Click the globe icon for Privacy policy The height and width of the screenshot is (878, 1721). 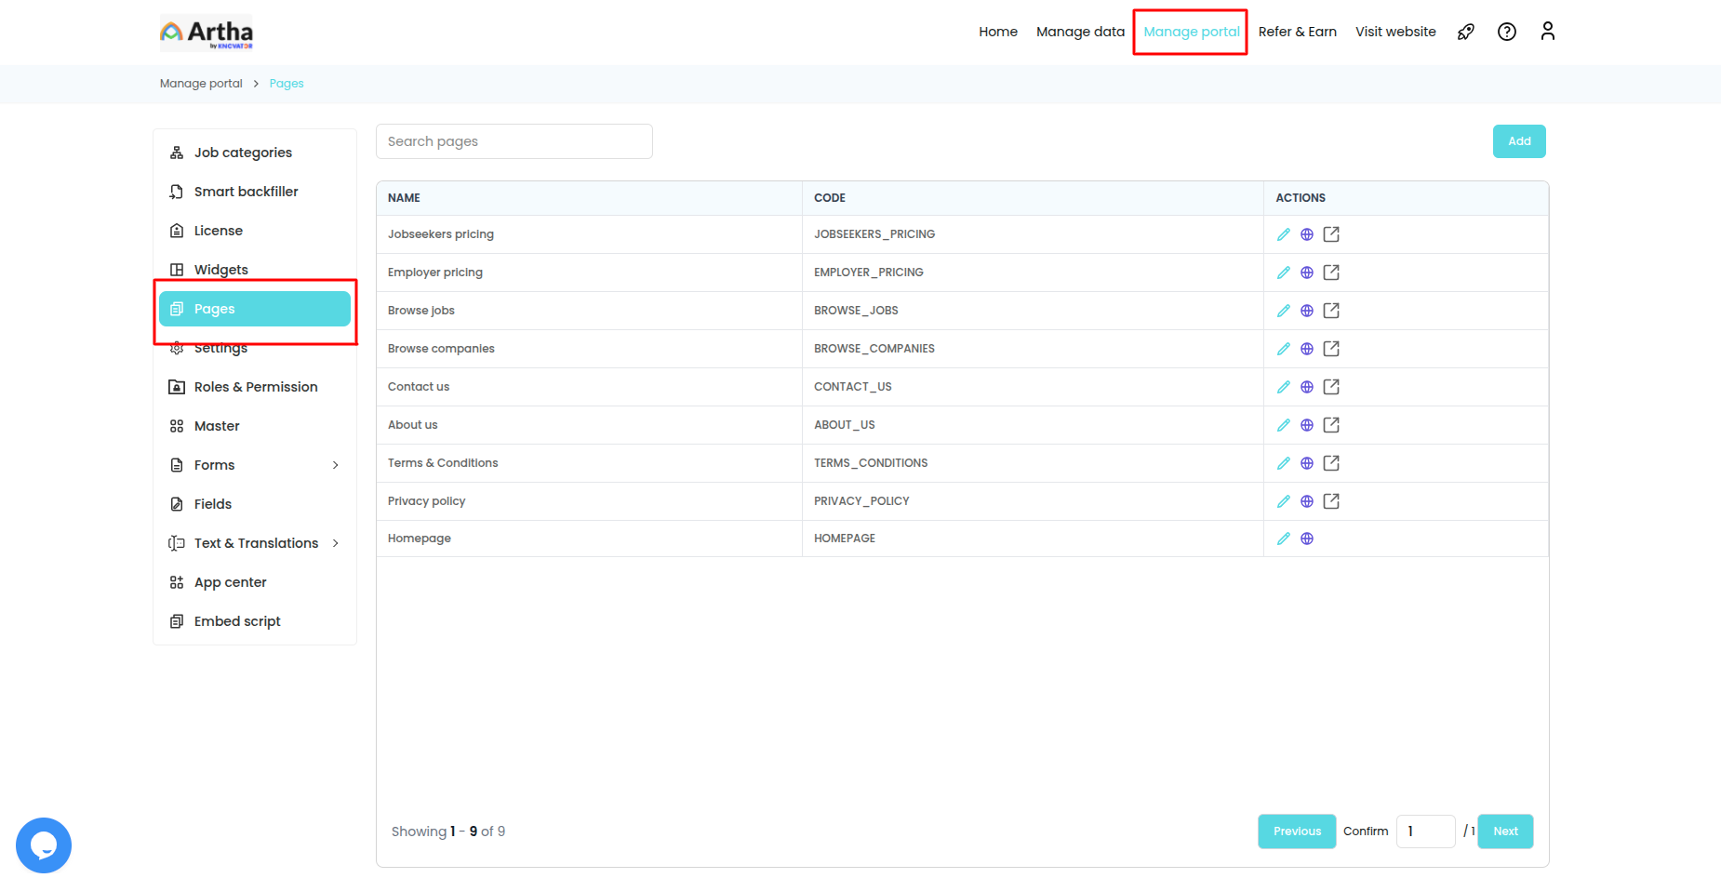[1307, 501]
